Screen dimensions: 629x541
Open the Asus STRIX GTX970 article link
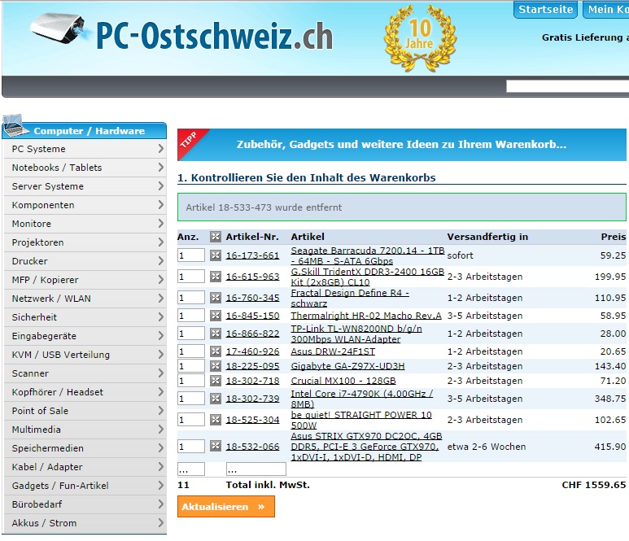pos(366,447)
